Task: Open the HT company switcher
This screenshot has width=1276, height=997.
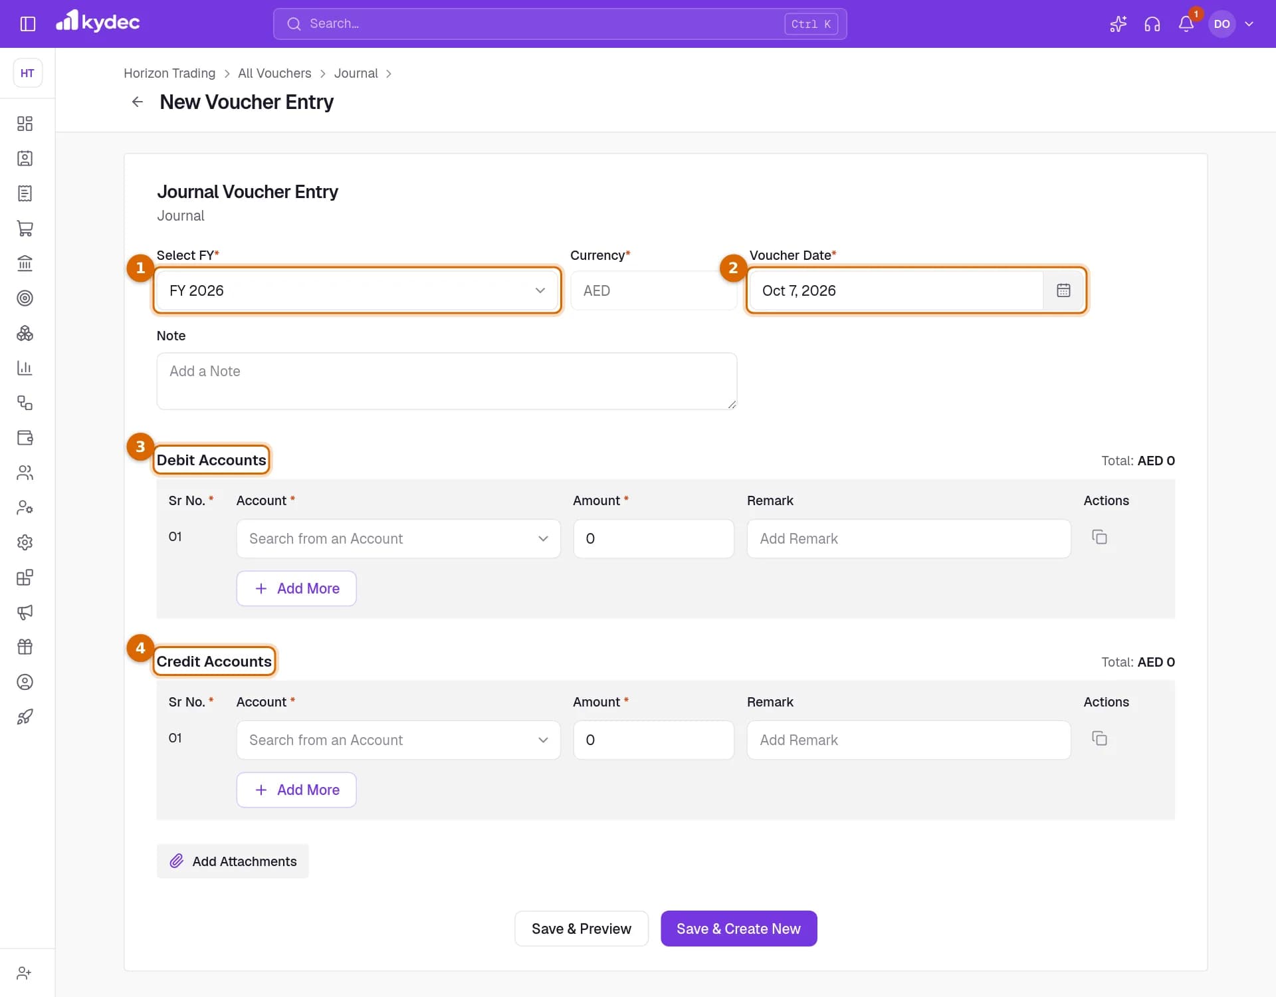Action: tap(27, 73)
